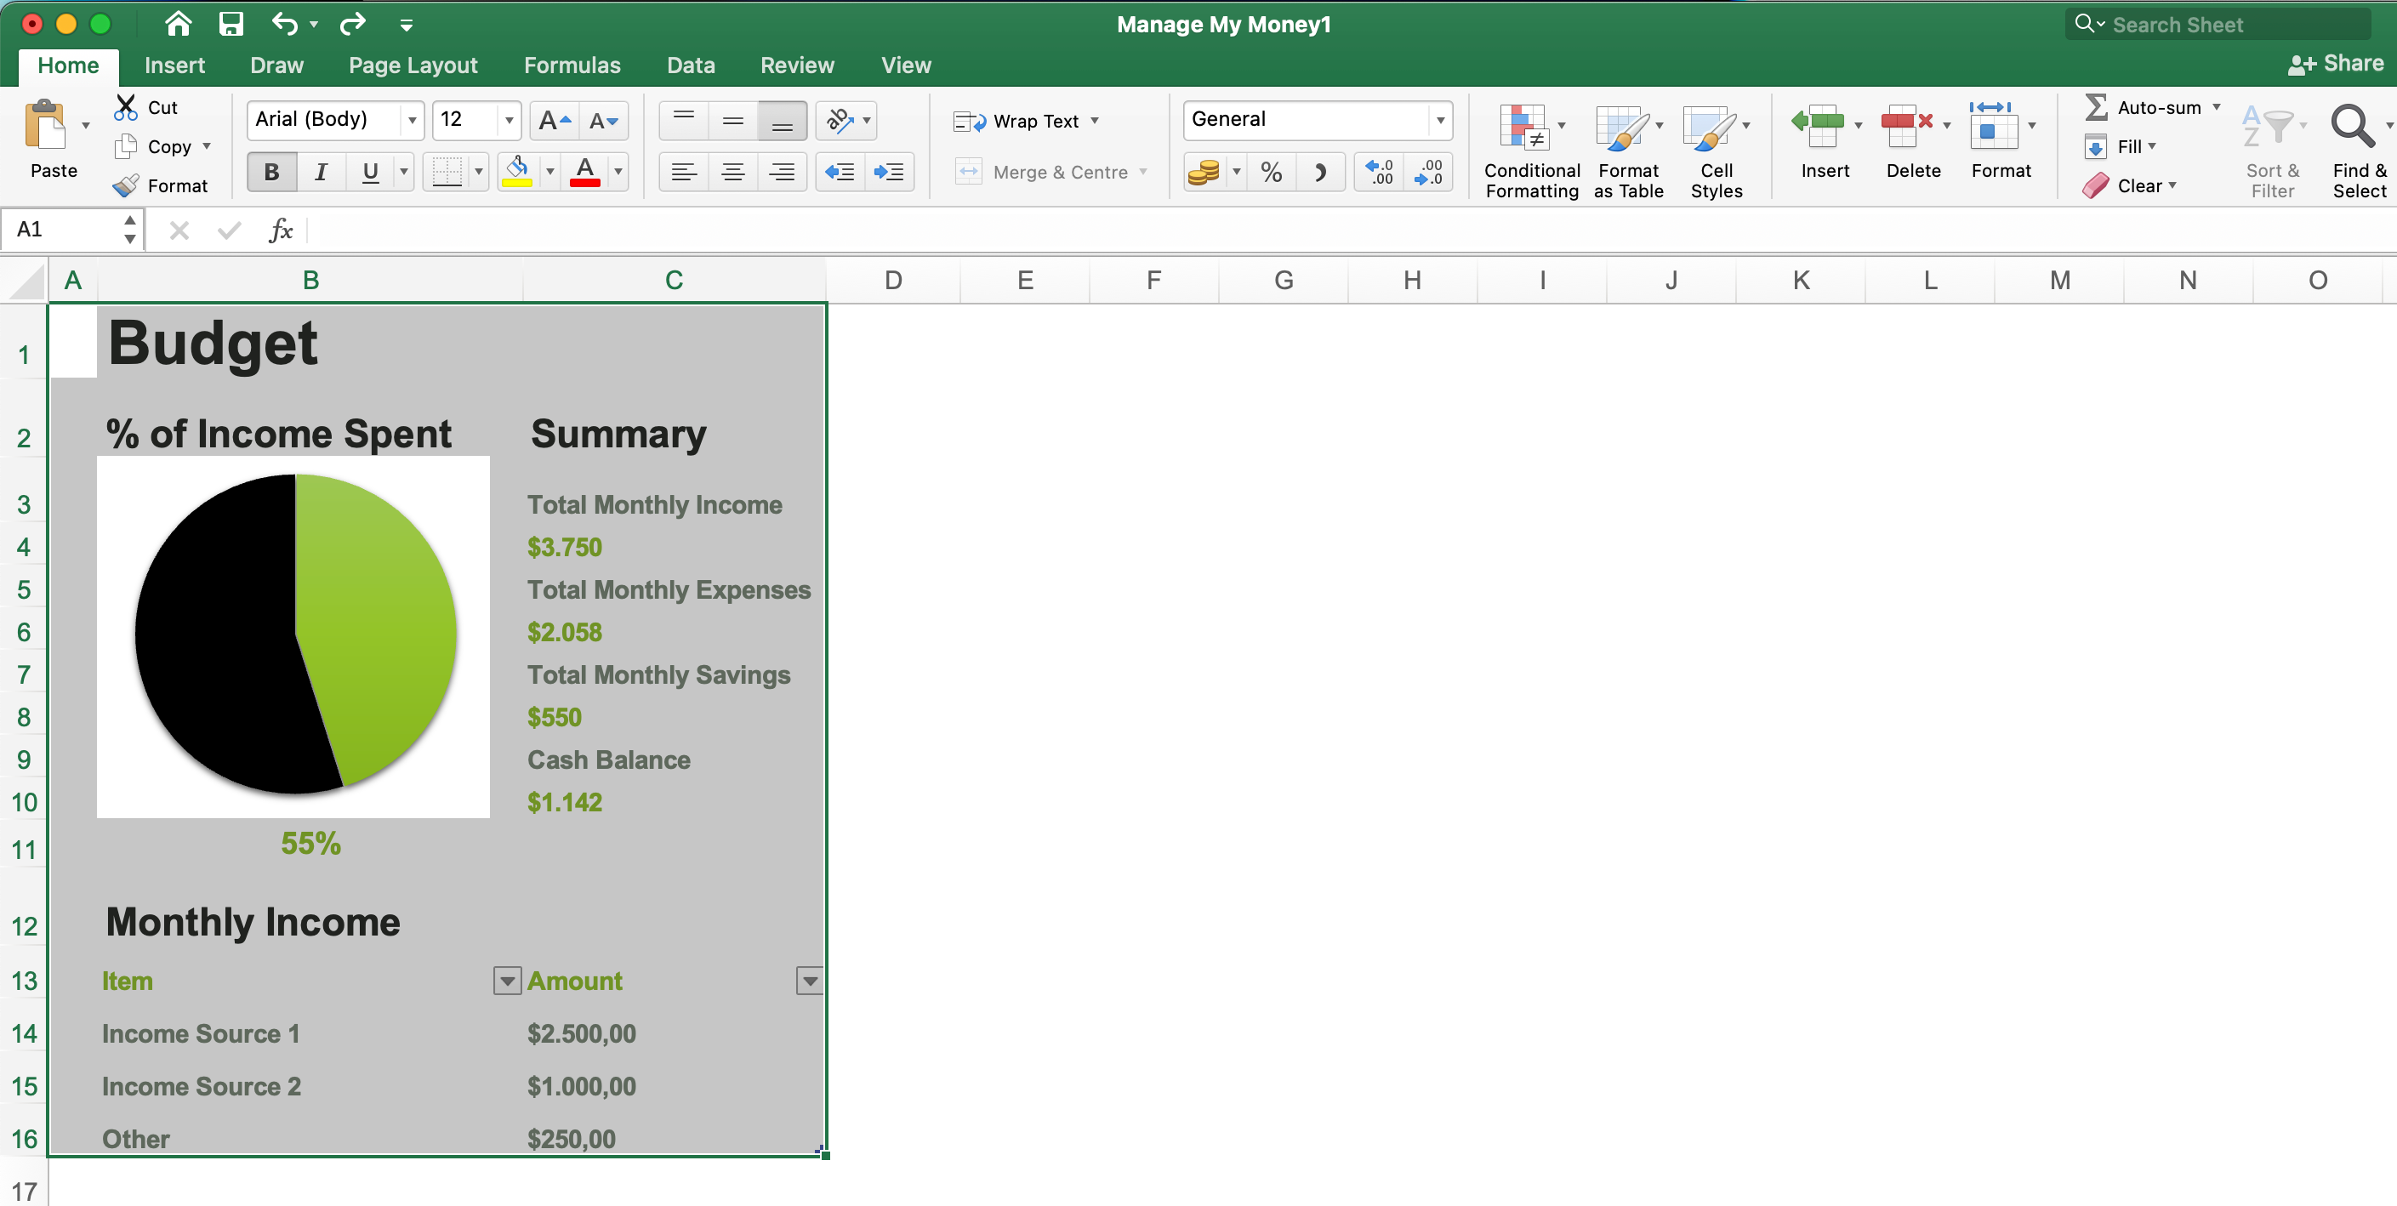Toggle underline formatting
Viewport: 2397px width, 1206px height.
(369, 171)
